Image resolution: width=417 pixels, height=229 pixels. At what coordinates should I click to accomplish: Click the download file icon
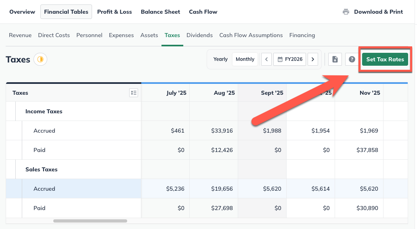[335, 59]
